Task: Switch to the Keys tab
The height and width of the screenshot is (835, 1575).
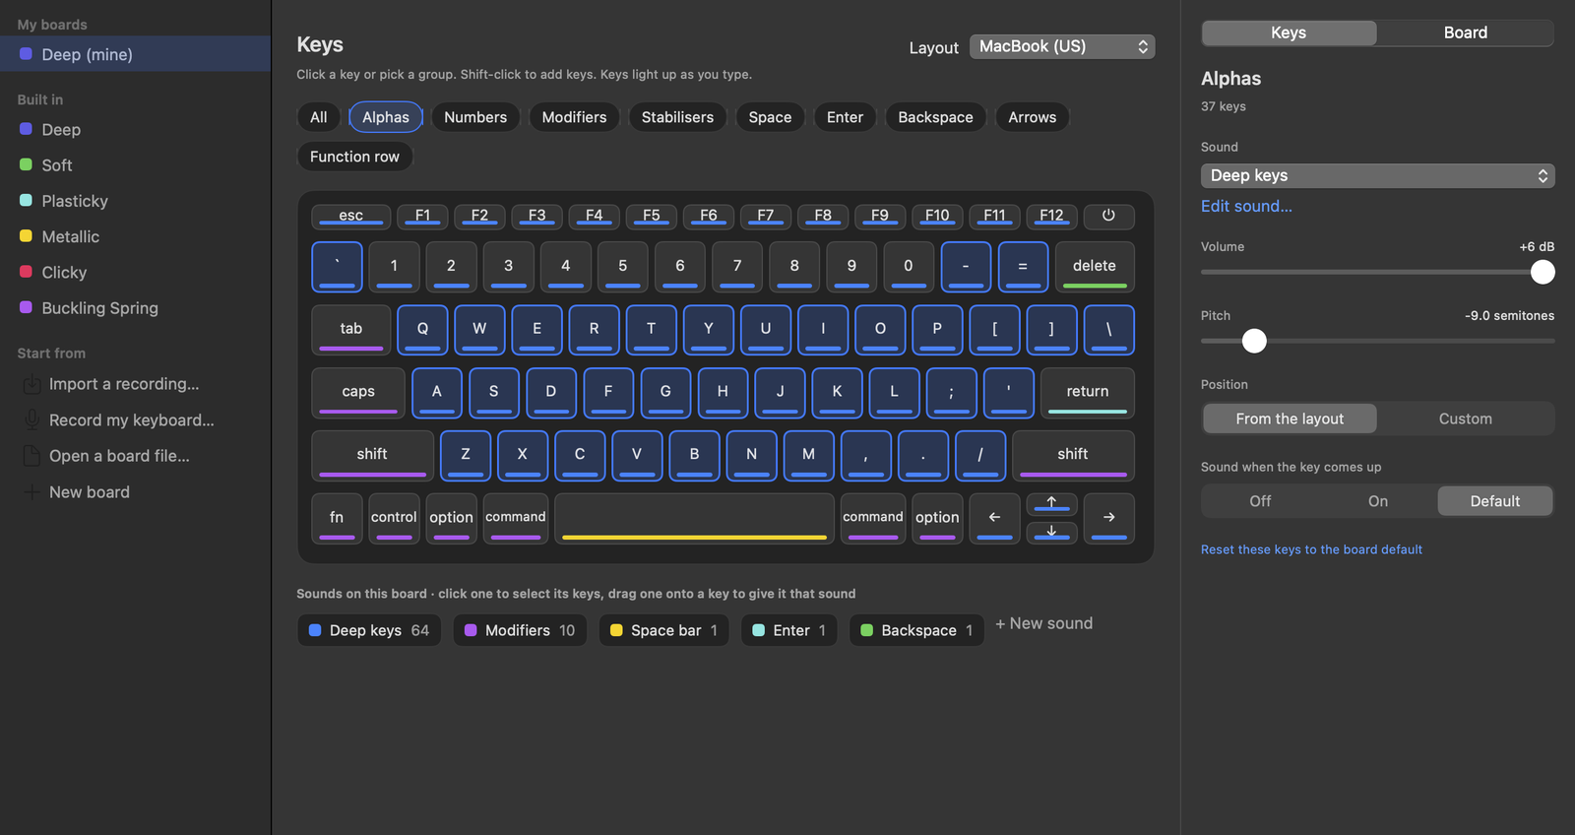Action: (x=1289, y=32)
